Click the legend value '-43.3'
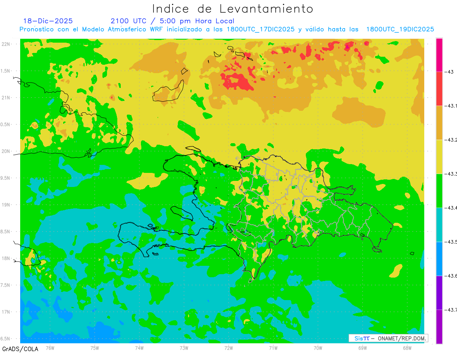The width and height of the screenshot is (457, 353). click(451, 174)
